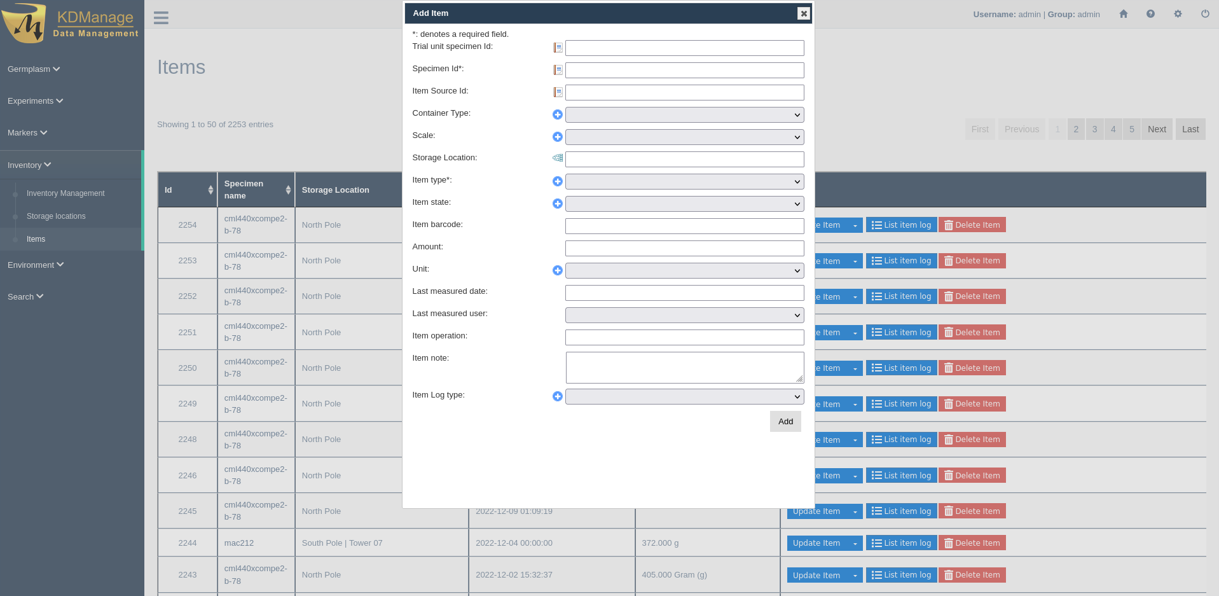Viewport: 1219px width, 596px height.
Task: Click the plus icon next to Unit
Action: [x=558, y=270]
